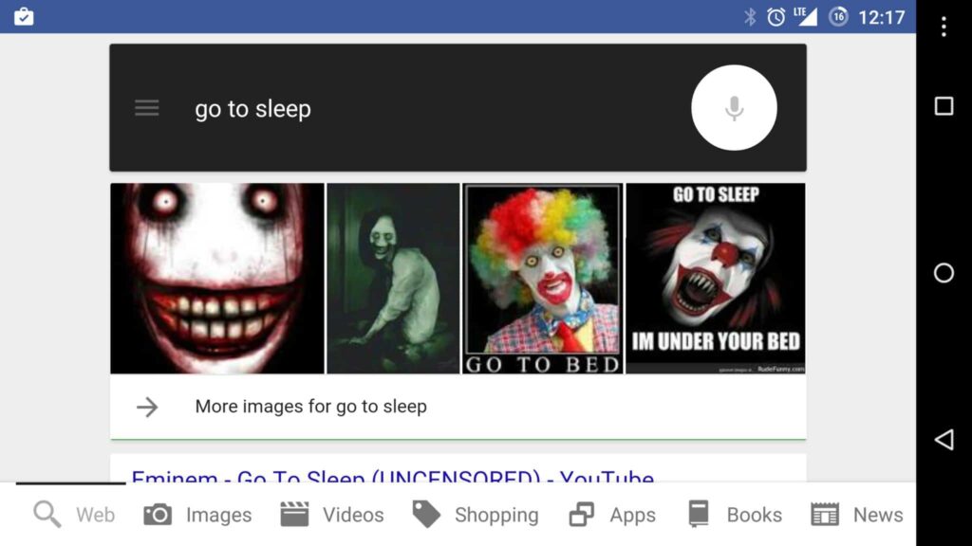Tap the search field showing go to sleep
This screenshot has height=546, width=972.
tap(380, 107)
